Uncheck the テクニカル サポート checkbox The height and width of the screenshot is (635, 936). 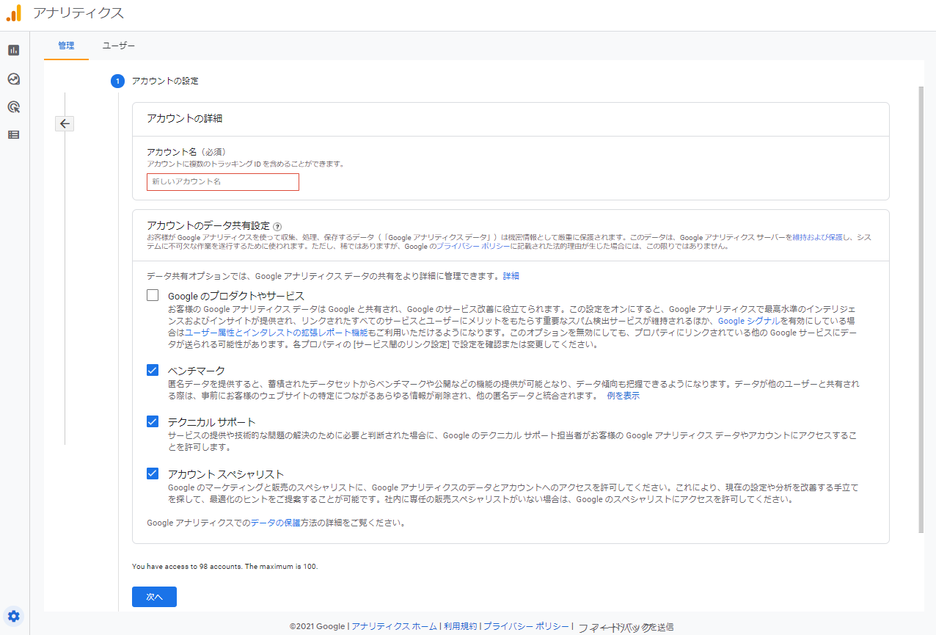(x=153, y=421)
